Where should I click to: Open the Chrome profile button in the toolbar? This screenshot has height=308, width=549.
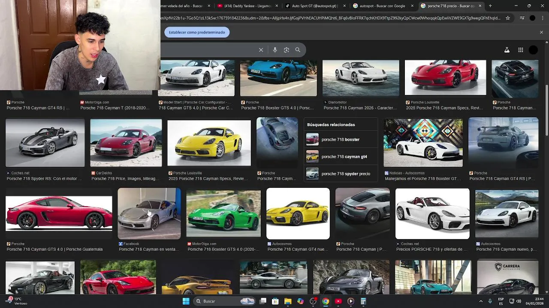click(x=532, y=18)
